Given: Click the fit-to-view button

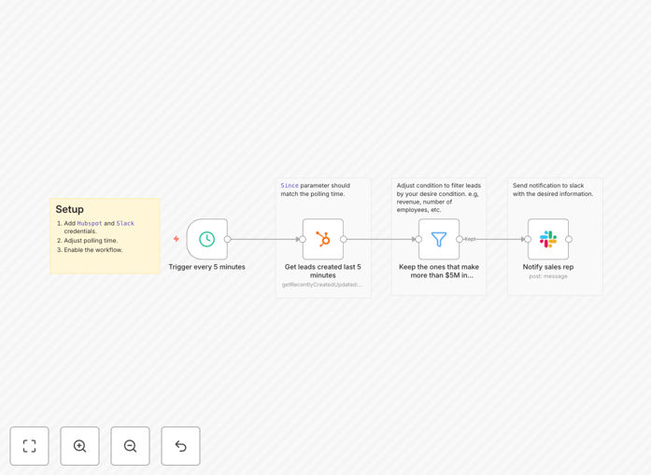Looking at the screenshot, I should (x=30, y=446).
